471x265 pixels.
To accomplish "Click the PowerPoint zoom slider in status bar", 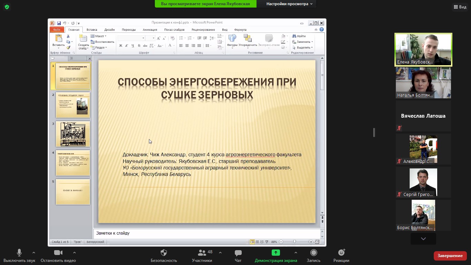I will (x=294, y=242).
